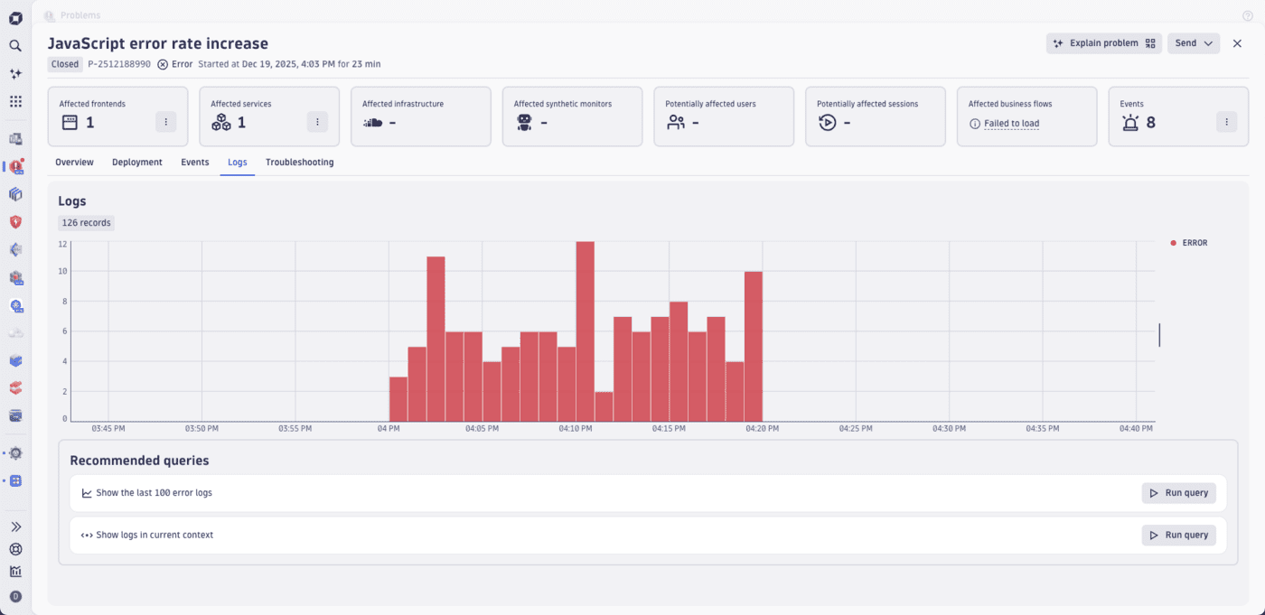1265x615 pixels.
Task: Open search from the sidebar
Action: pos(14,45)
